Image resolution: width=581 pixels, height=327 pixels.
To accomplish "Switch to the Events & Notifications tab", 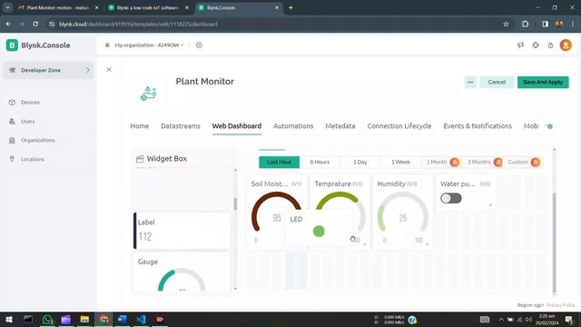I will pyautogui.click(x=478, y=126).
